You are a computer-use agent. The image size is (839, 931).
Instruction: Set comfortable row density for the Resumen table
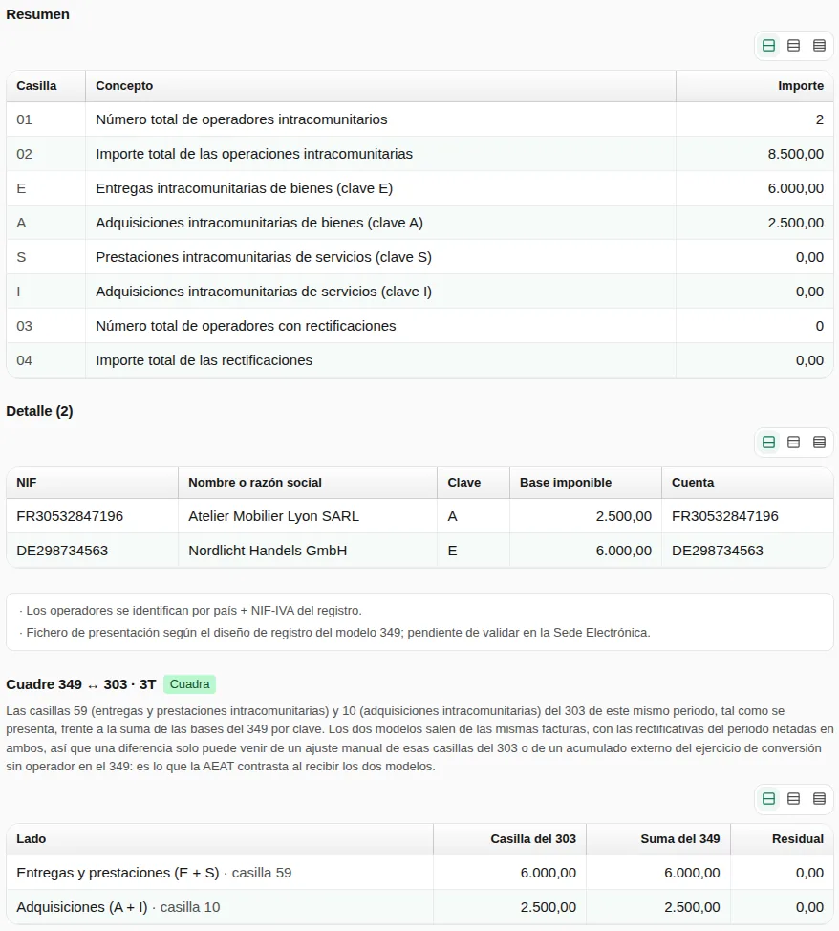(x=768, y=46)
